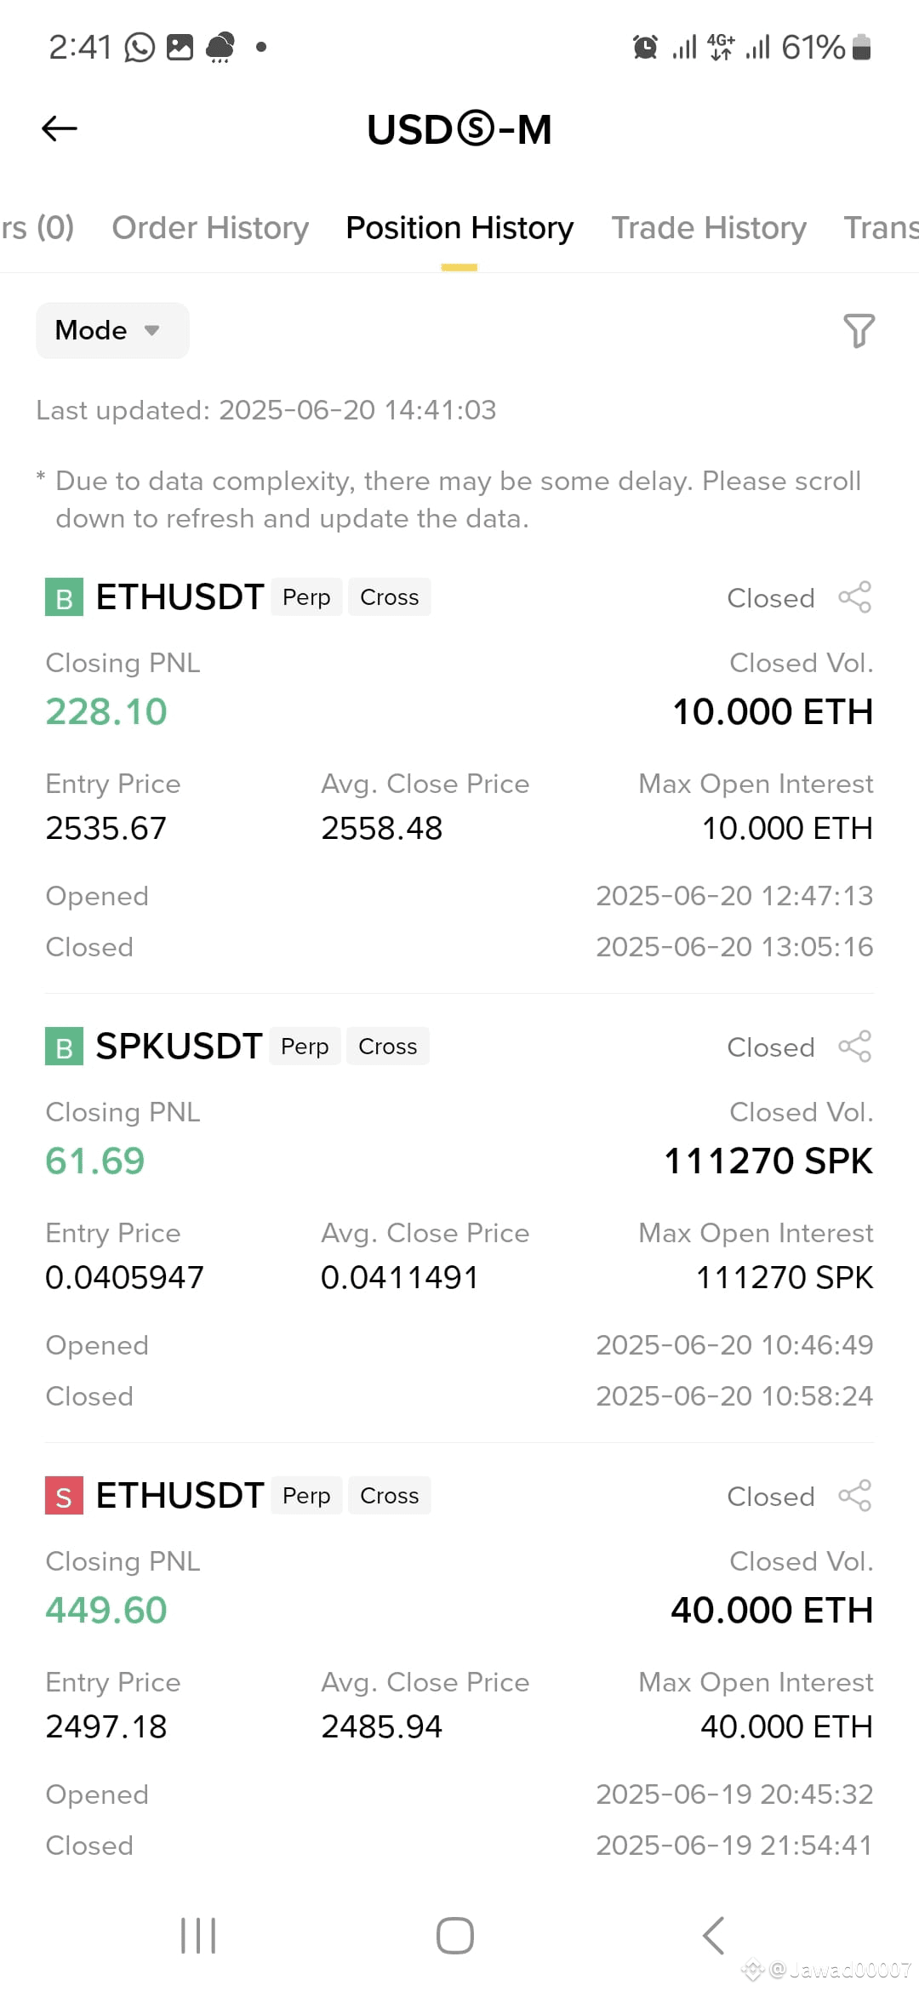Share the first ETHUSDT closed position
919x1991 pixels.
pos(854,597)
